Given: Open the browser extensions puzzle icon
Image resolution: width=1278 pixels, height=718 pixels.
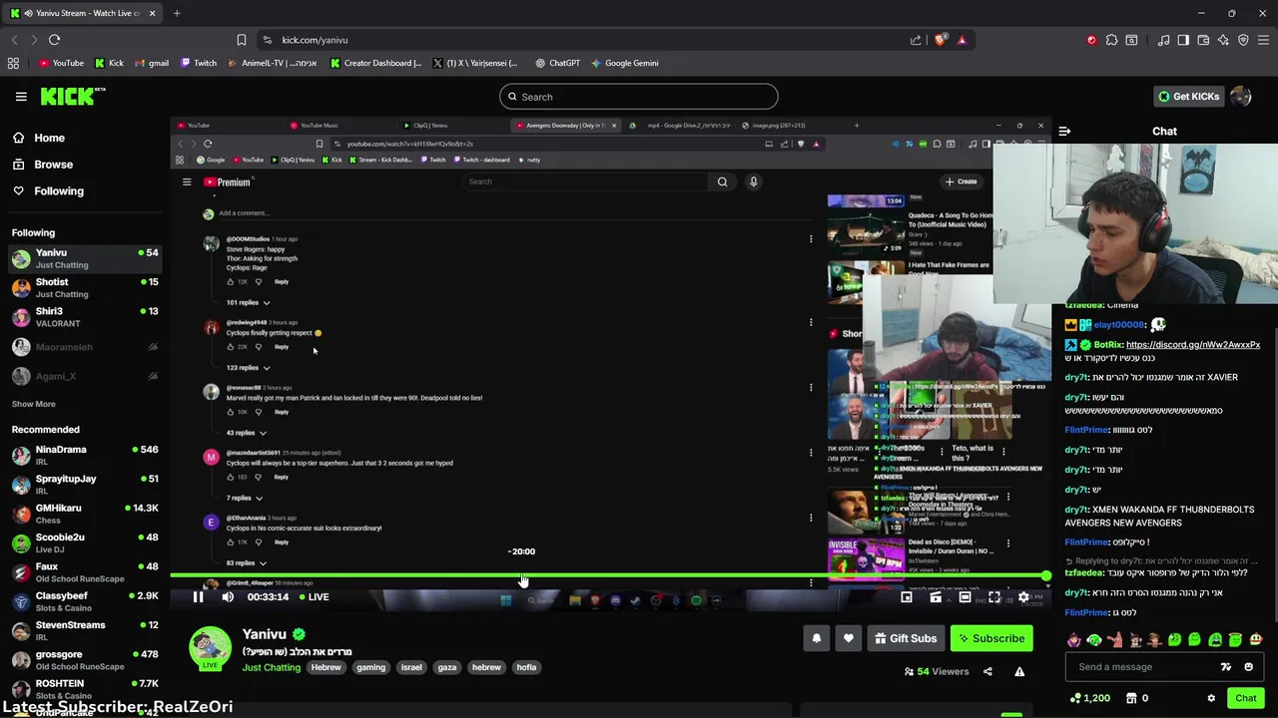Looking at the screenshot, I should [1111, 40].
